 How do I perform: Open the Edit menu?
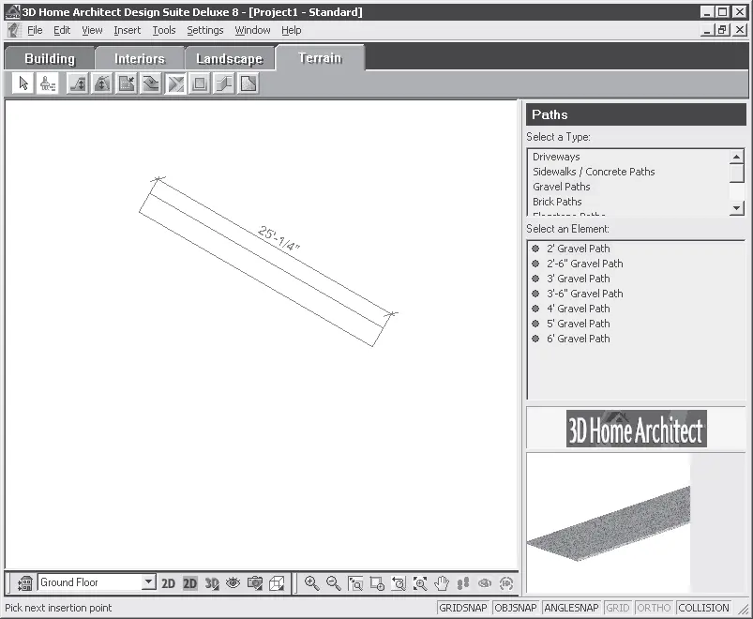[62, 30]
